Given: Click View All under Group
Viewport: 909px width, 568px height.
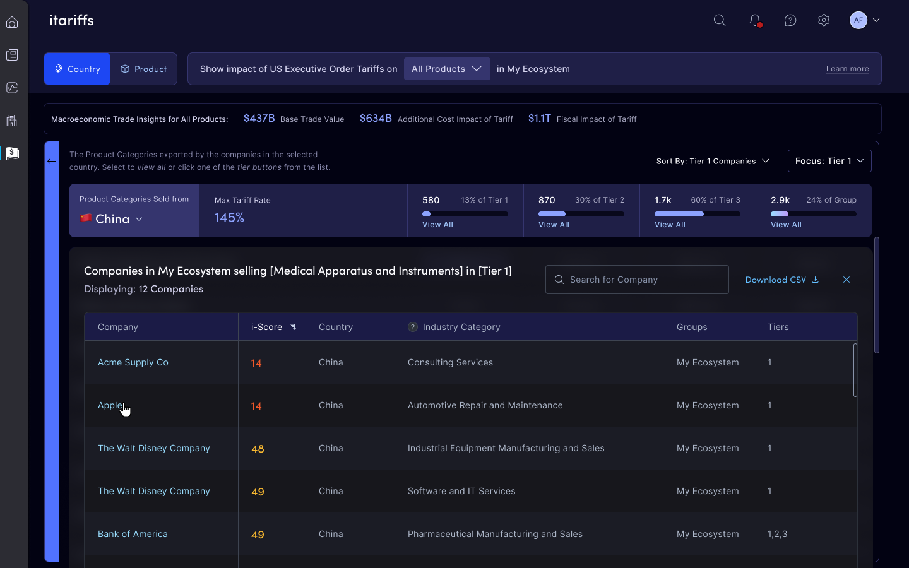Looking at the screenshot, I should 786,225.
